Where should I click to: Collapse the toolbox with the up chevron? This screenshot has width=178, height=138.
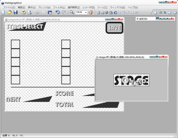pyautogui.click(x=158, y=19)
